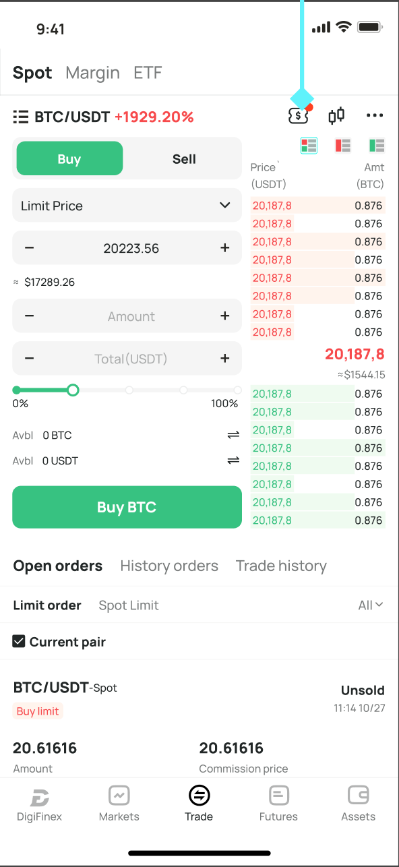
Task: Open the candlestick chart view
Action: 336,116
